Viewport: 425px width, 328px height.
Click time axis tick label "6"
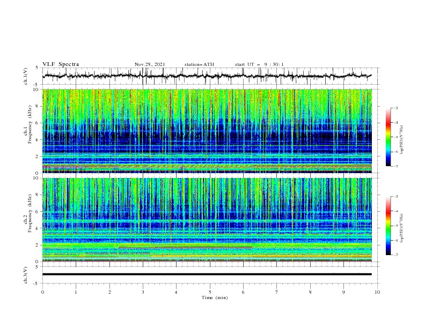pyautogui.click(x=243, y=292)
